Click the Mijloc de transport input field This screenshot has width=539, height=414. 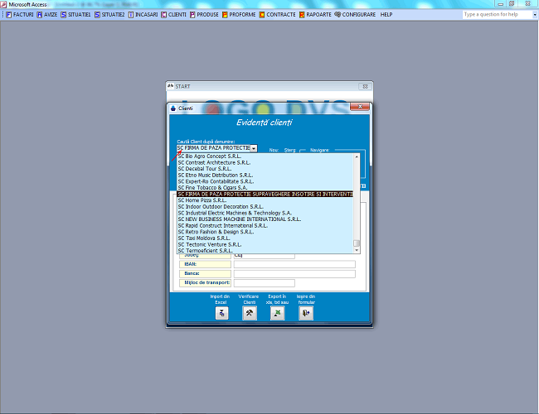click(x=264, y=283)
